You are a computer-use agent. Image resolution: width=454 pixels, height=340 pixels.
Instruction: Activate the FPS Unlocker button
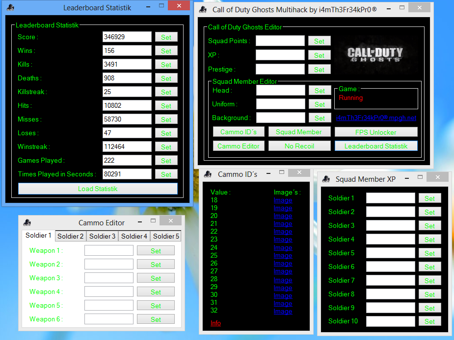(376, 132)
